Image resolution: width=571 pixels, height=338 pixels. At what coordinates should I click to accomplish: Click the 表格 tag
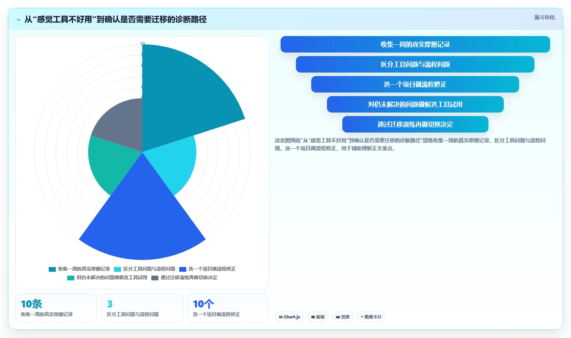[x=318, y=317]
